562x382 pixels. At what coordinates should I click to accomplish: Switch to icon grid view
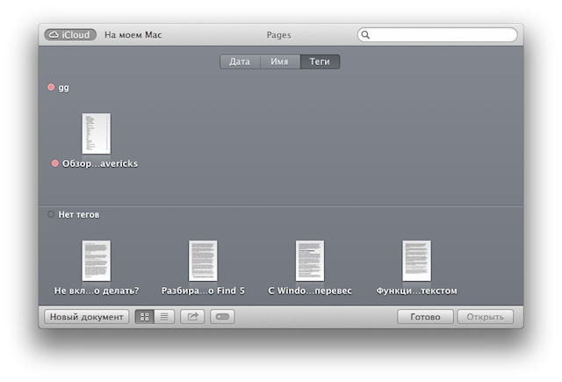tap(144, 317)
